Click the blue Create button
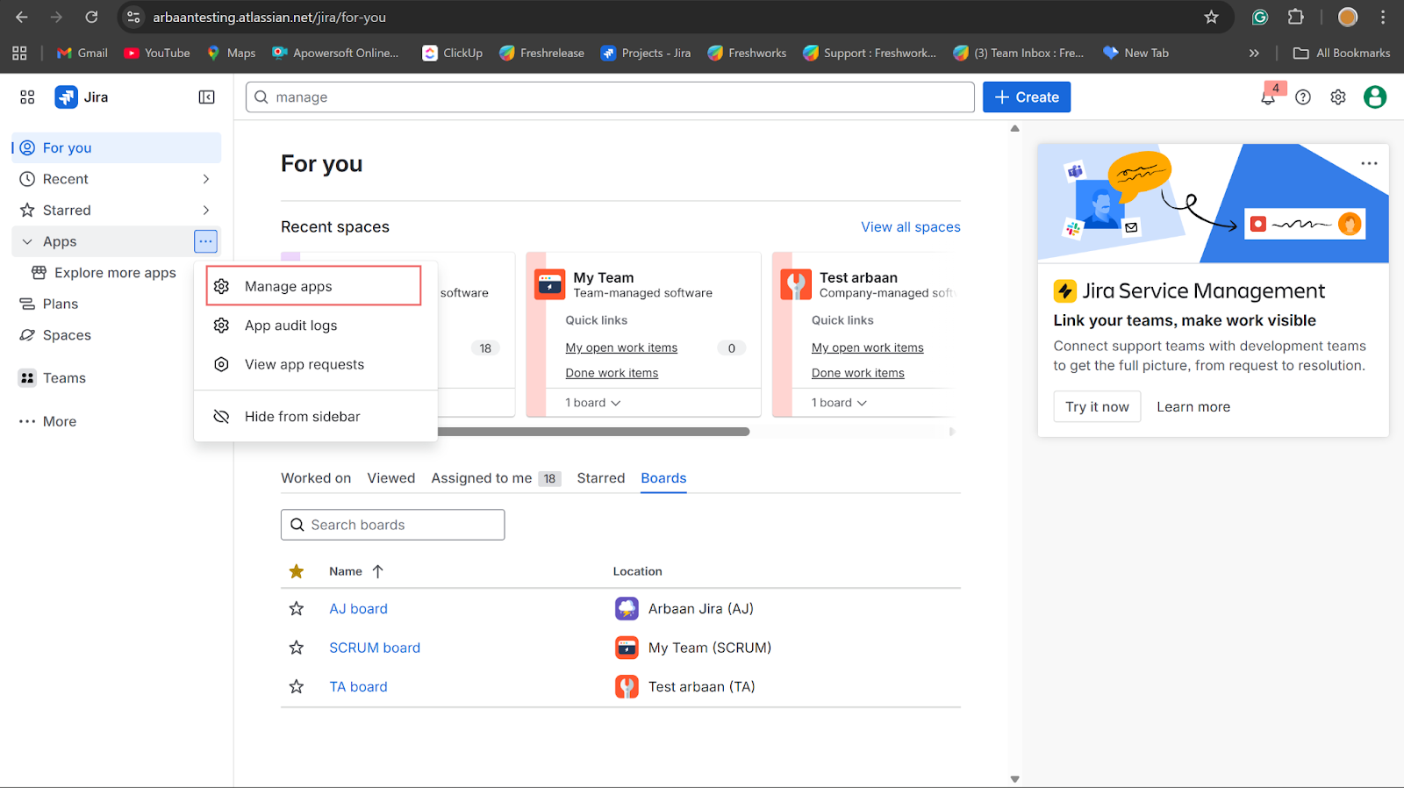Screen dimensions: 1404x788 pos(1027,97)
